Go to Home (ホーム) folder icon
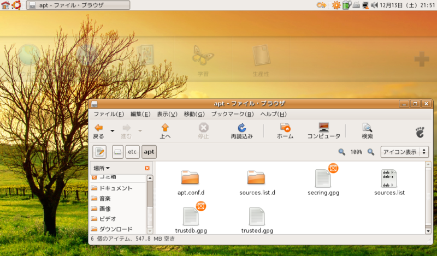 285,127
